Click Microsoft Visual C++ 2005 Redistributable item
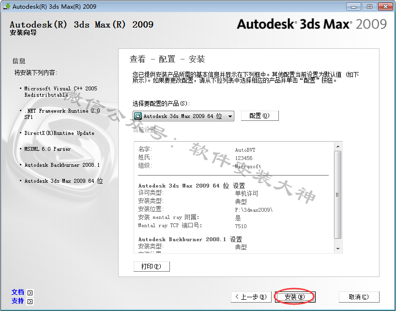396x320 pixels. click(x=61, y=91)
